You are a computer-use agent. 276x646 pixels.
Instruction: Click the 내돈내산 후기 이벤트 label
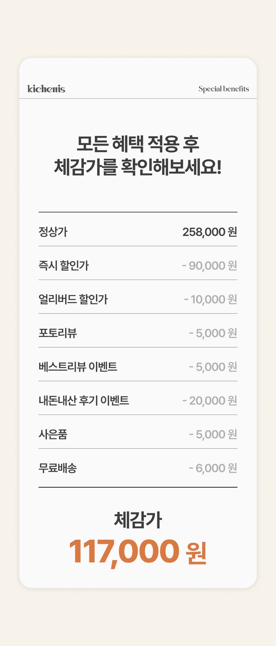click(84, 400)
